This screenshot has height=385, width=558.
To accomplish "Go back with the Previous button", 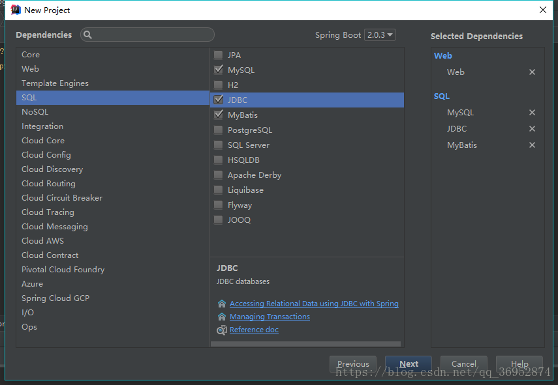I will pos(353,364).
